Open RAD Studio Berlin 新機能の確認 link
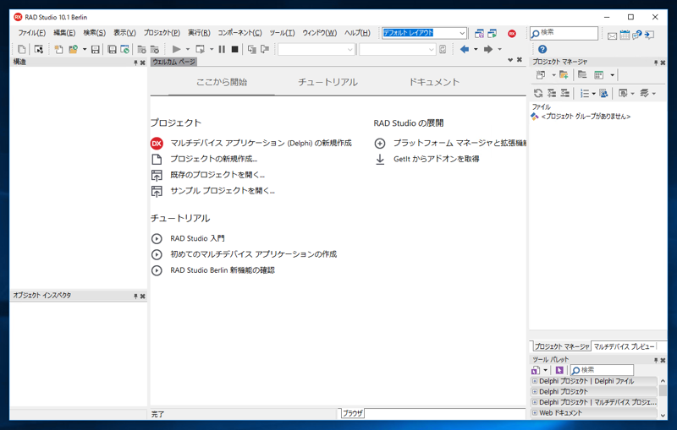 pos(223,270)
